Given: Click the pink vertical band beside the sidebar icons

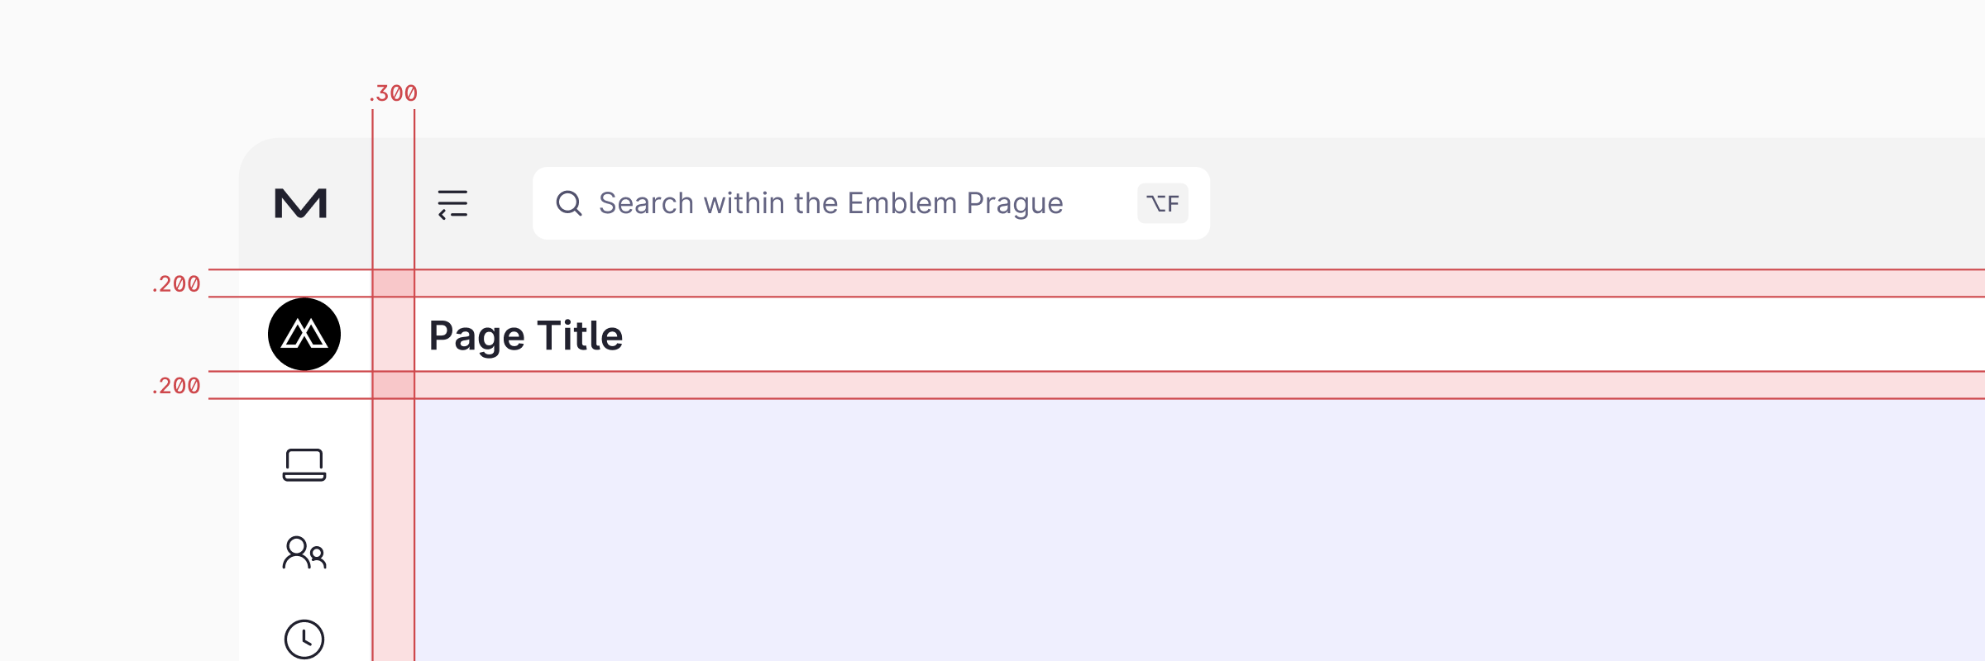Looking at the screenshot, I should [394, 529].
